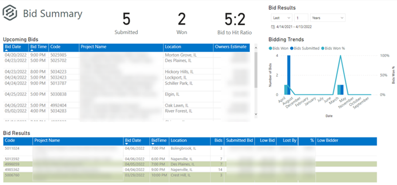Sort Bid Results by BidTime column
This screenshot has height=185, width=397.
[x=159, y=141]
